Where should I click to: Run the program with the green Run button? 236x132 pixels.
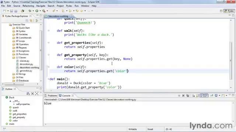click(x=37, y=11)
